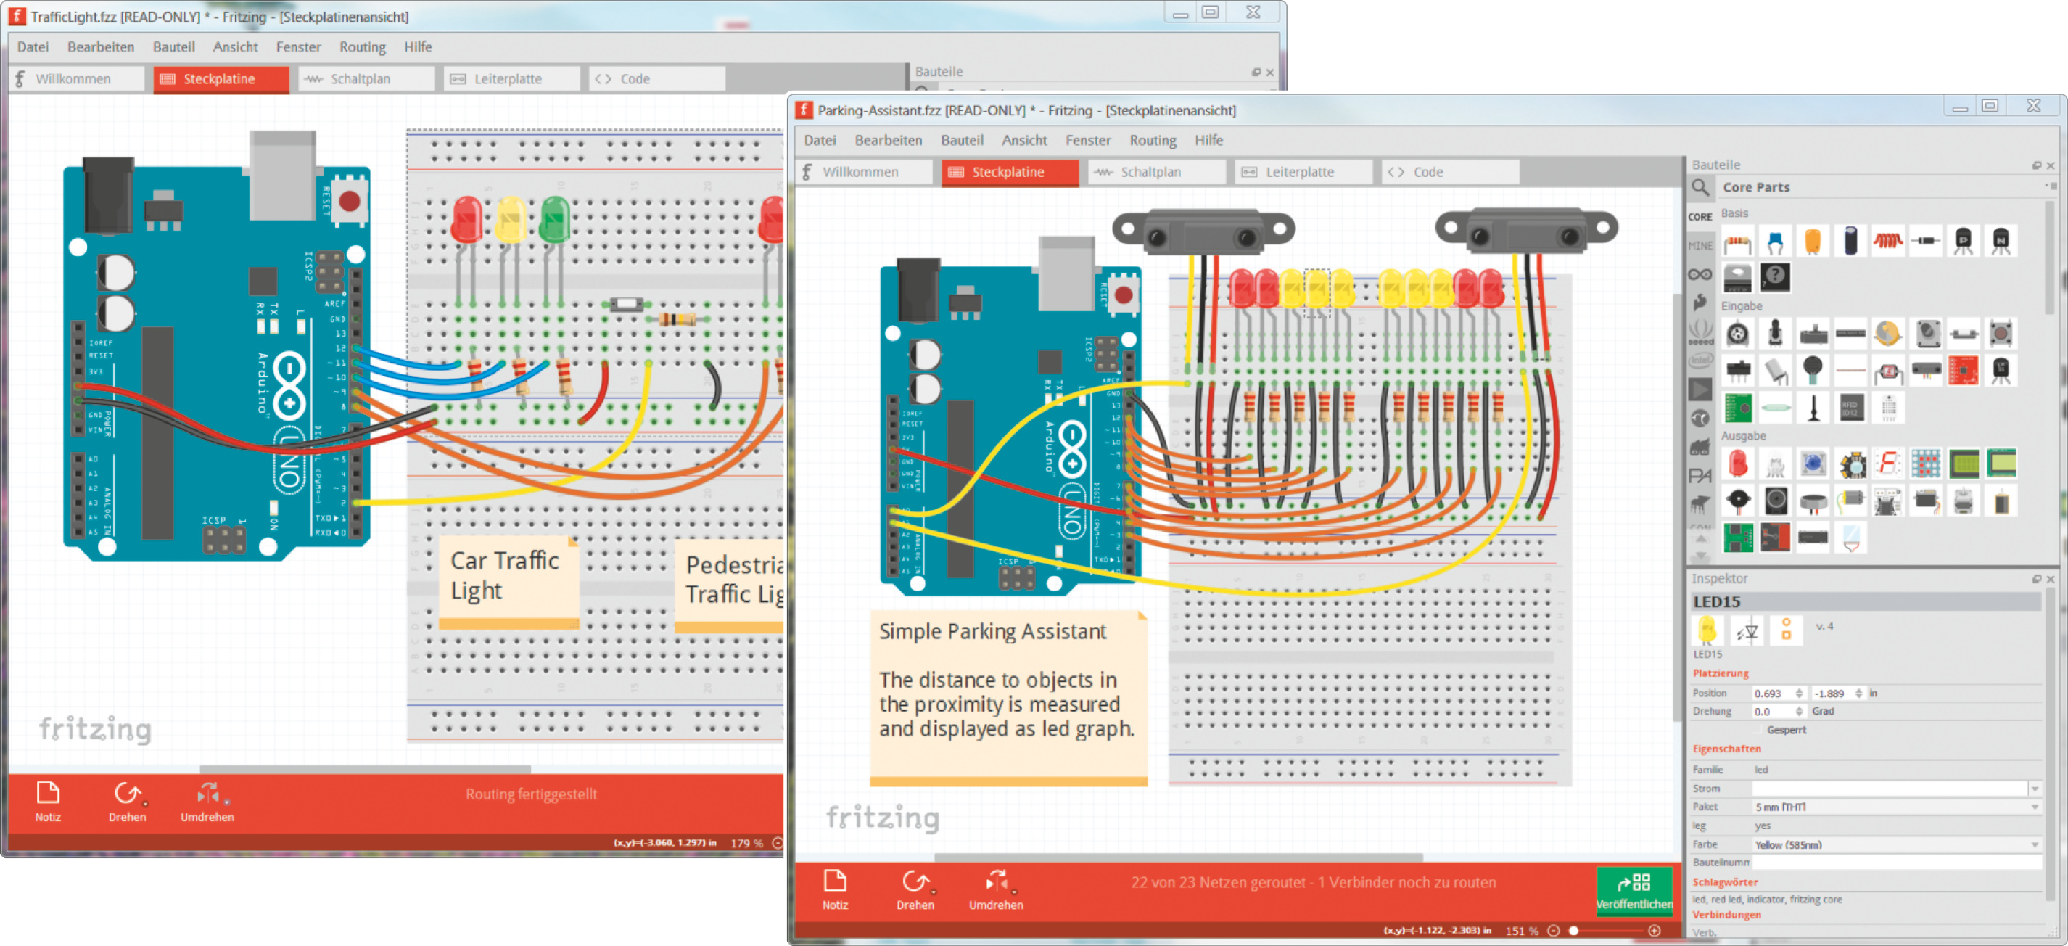Image resolution: width=2068 pixels, height=946 pixels.
Task: Pick the red LED part in Ausgabe
Action: [x=1737, y=464]
